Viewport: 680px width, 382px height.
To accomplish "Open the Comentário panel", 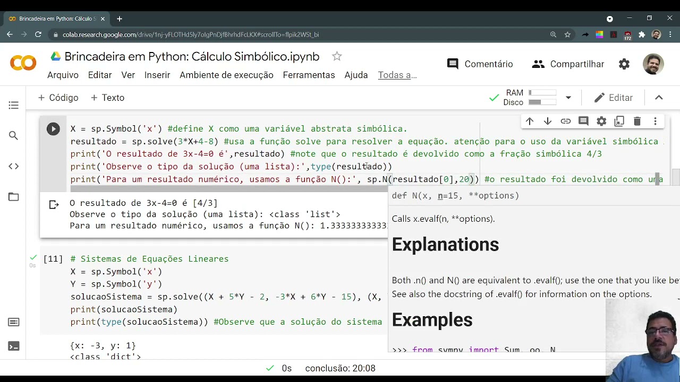I will [480, 64].
